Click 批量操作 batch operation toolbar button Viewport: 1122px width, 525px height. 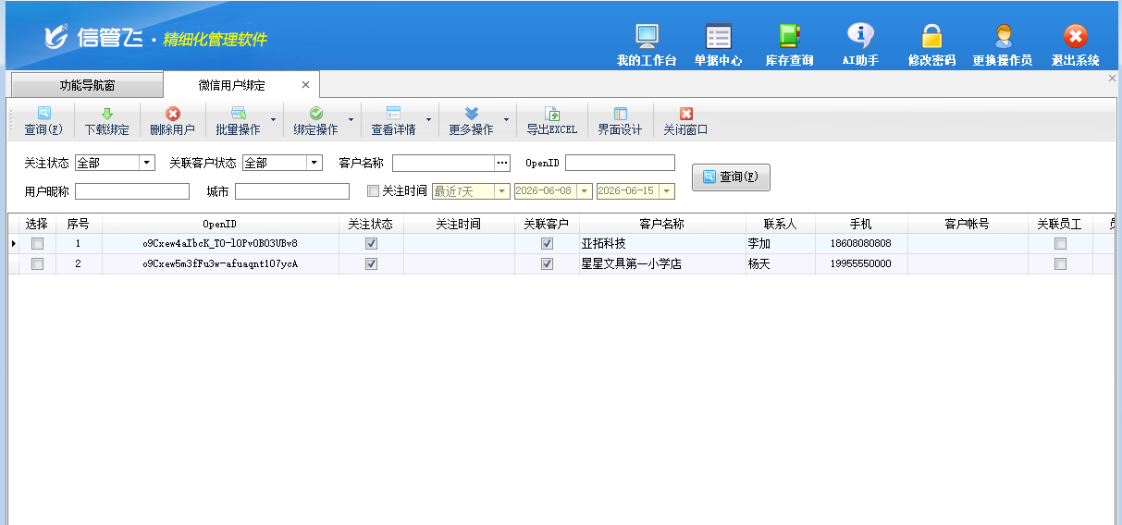pyautogui.click(x=238, y=121)
